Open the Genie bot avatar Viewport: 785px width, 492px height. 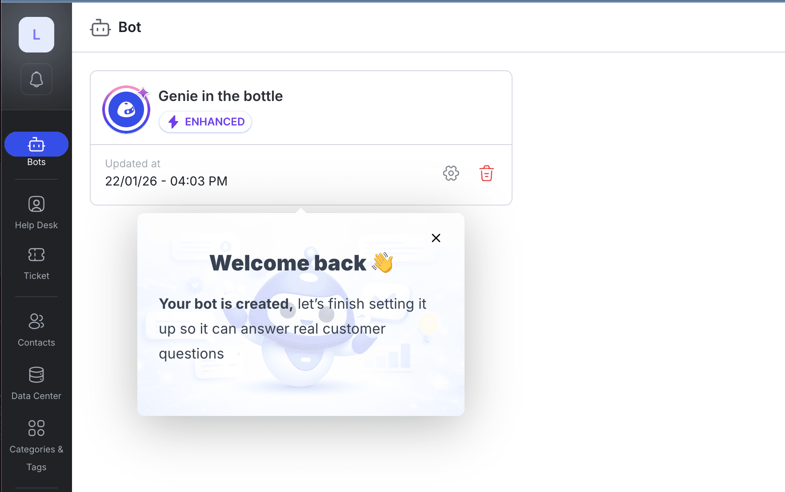click(x=126, y=109)
